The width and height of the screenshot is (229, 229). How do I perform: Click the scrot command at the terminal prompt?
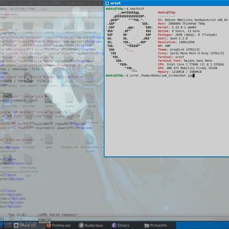[161, 76]
